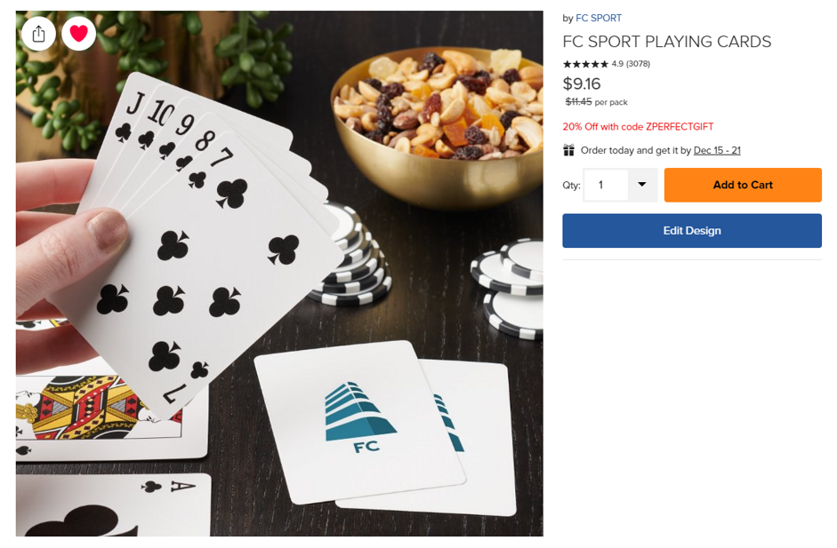Open the Dec 15 - 21 delivery link
837x548 pixels.
pos(717,150)
